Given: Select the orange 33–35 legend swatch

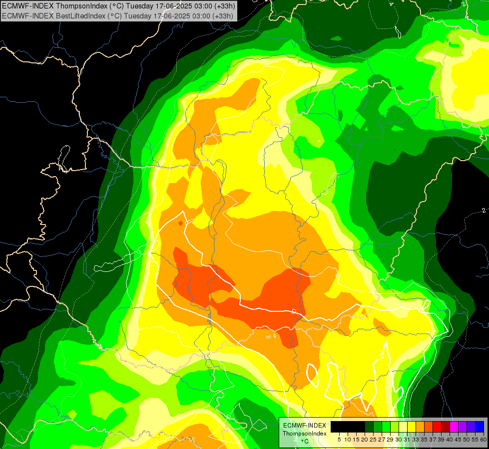Looking at the screenshot, I should coord(421,427).
